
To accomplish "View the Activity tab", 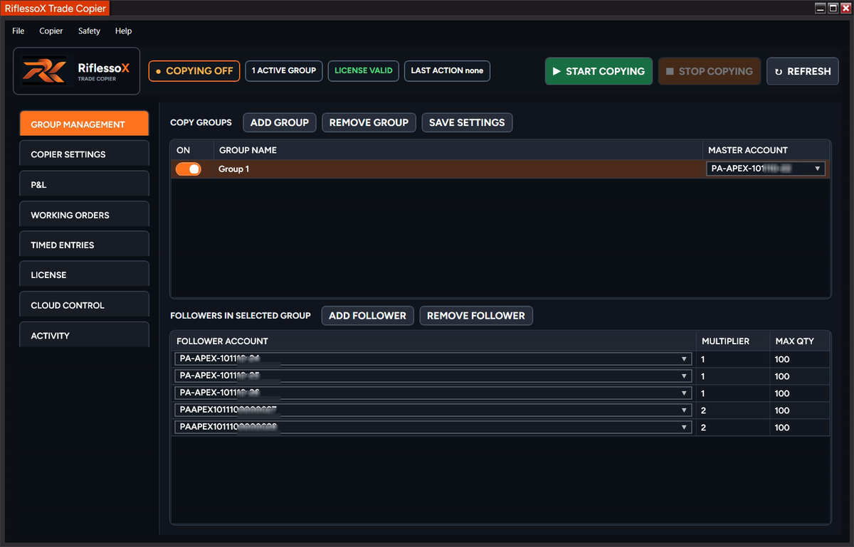I will point(84,335).
